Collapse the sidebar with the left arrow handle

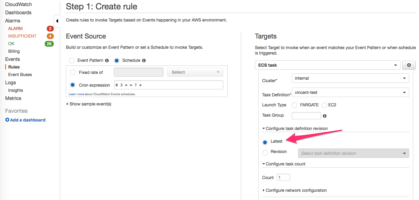click(x=57, y=21)
